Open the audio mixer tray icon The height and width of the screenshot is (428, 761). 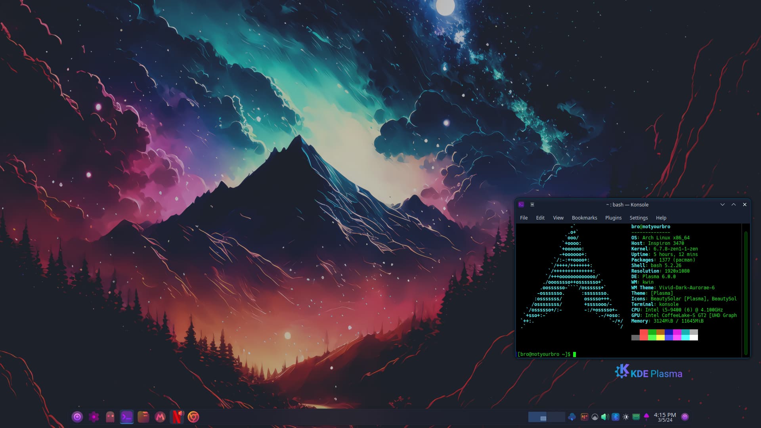tap(584, 417)
